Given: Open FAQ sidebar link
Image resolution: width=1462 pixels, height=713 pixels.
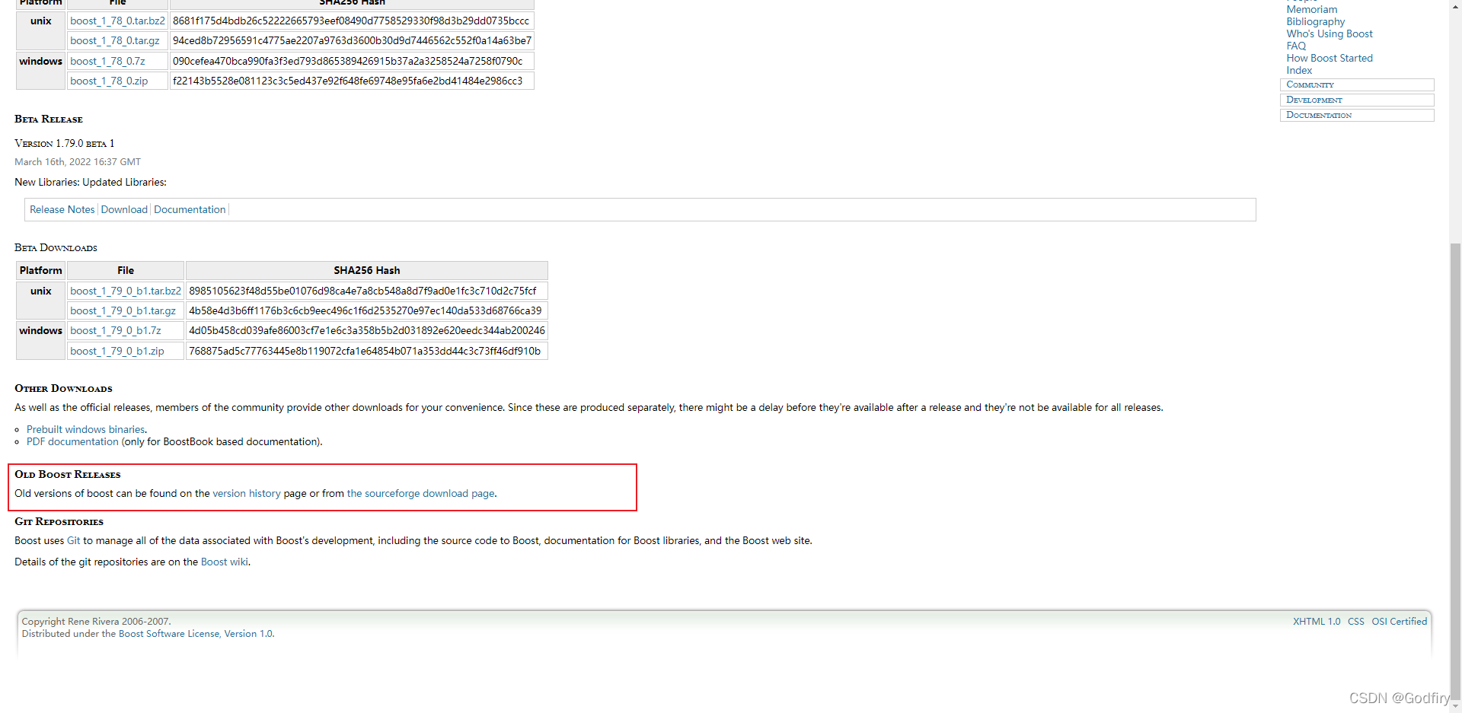Looking at the screenshot, I should pyautogui.click(x=1296, y=46).
